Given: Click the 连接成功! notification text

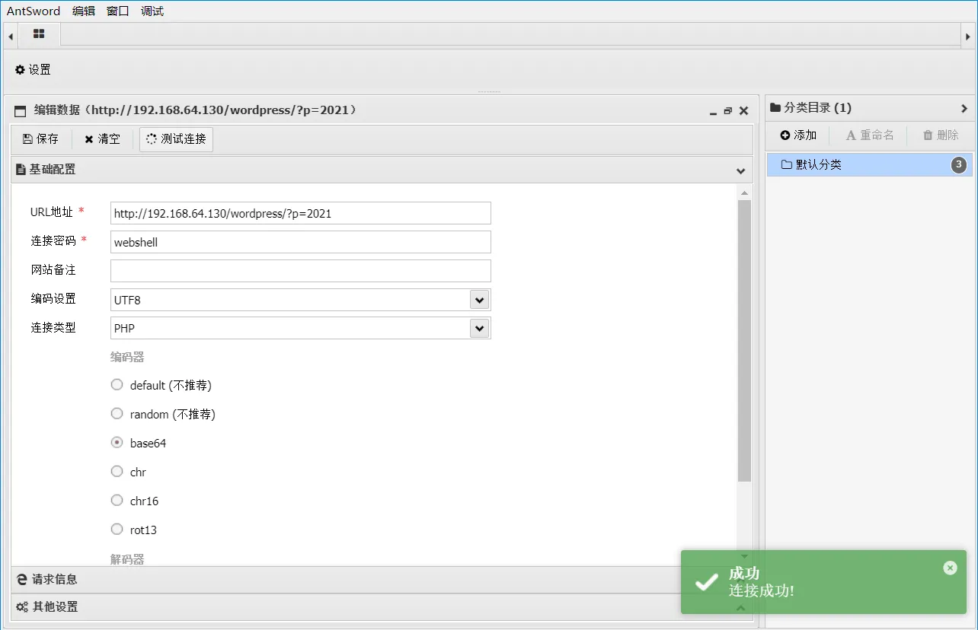Looking at the screenshot, I should pyautogui.click(x=761, y=590).
